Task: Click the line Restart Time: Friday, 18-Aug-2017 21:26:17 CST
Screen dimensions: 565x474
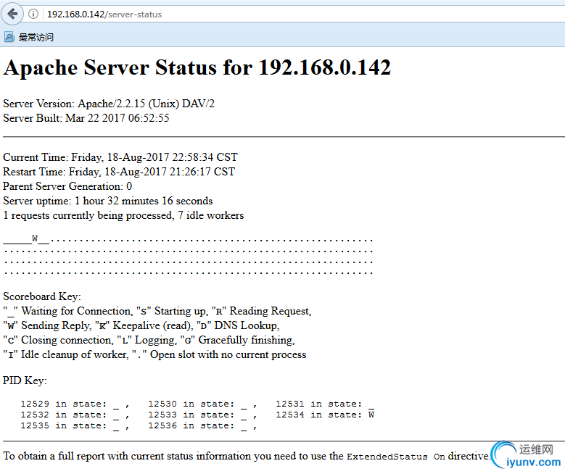Action: [119, 172]
